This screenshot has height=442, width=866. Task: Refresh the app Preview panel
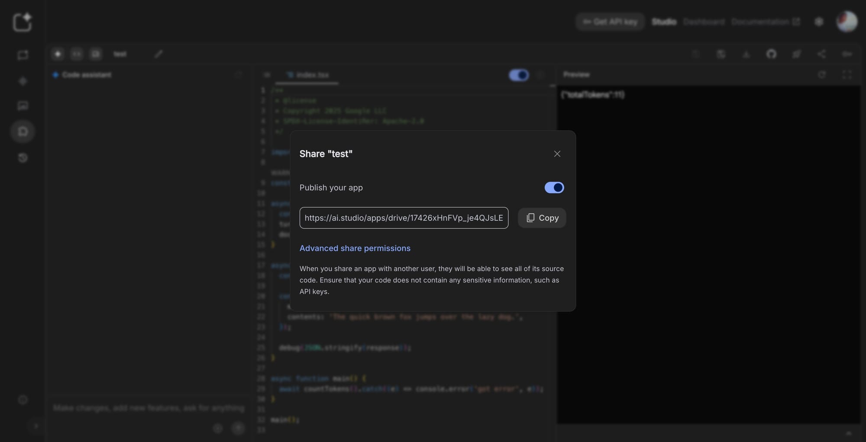coord(822,74)
